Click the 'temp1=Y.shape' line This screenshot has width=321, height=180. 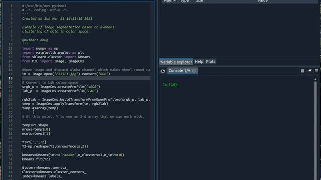coord(35,125)
